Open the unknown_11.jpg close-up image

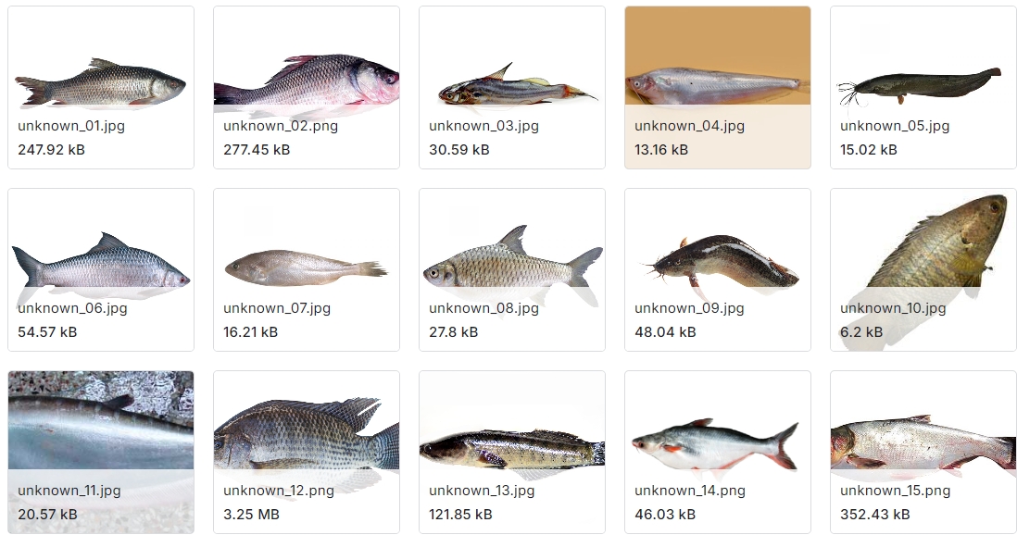click(x=101, y=452)
